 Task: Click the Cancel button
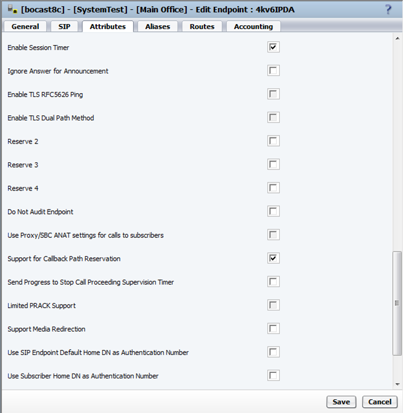pos(380,402)
